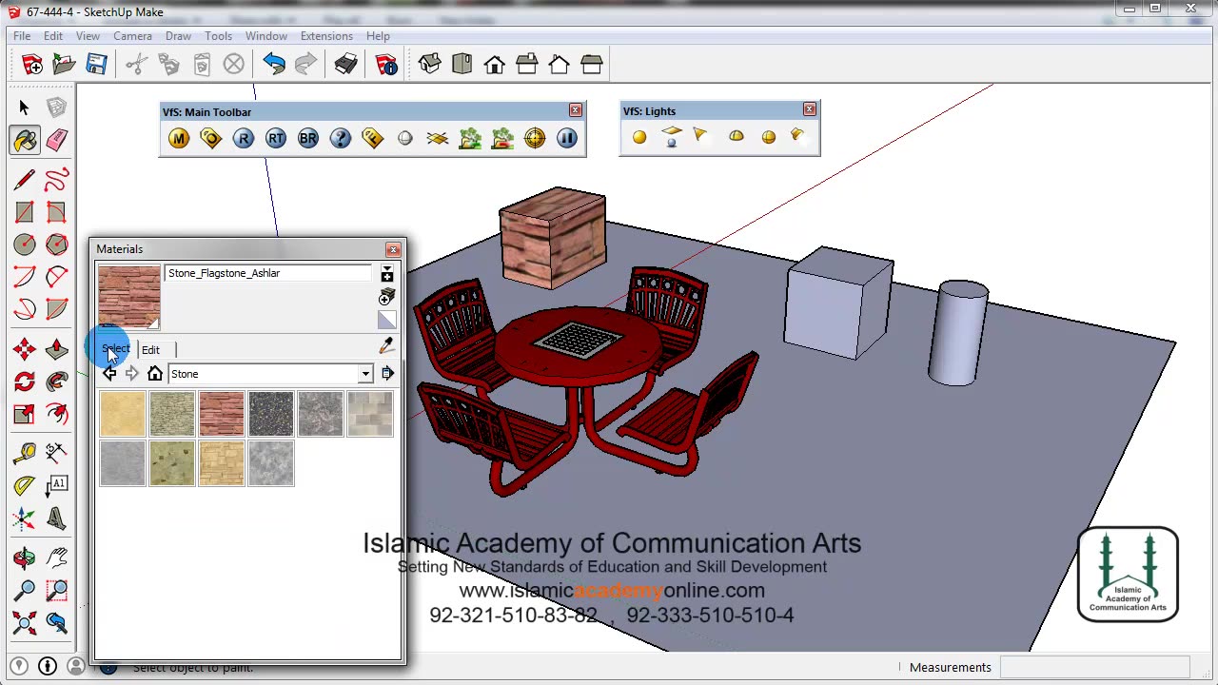Choose the 3D Text tool
The image size is (1218, 685).
tap(56, 519)
